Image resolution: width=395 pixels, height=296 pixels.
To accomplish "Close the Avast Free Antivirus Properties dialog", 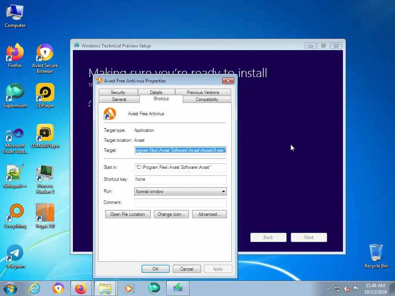I will (x=228, y=81).
